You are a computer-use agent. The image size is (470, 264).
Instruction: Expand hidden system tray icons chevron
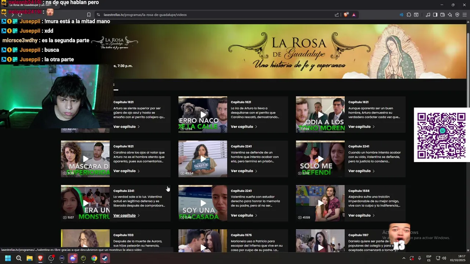click(404, 258)
